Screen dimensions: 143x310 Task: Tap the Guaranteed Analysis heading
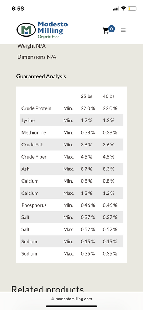coord(41,76)
